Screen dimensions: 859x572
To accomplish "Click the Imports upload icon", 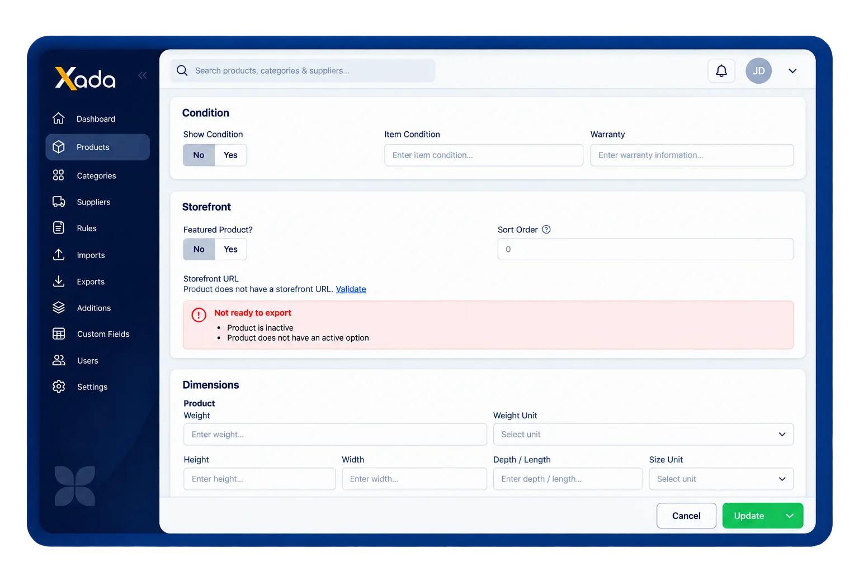I will coord(59,255).
